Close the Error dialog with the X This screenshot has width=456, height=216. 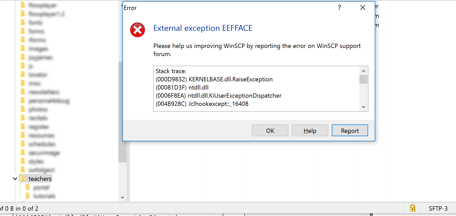point(362,8)
